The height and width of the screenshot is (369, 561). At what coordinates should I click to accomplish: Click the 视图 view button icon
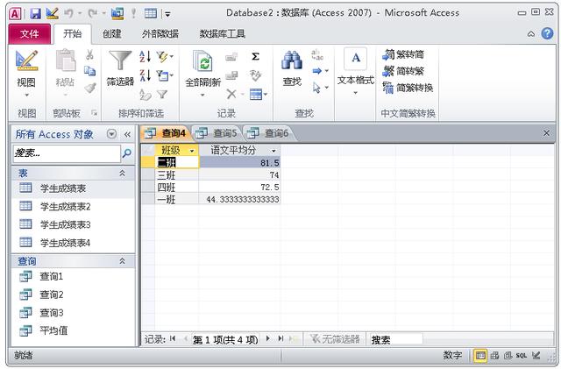click(x=26, y=60)
